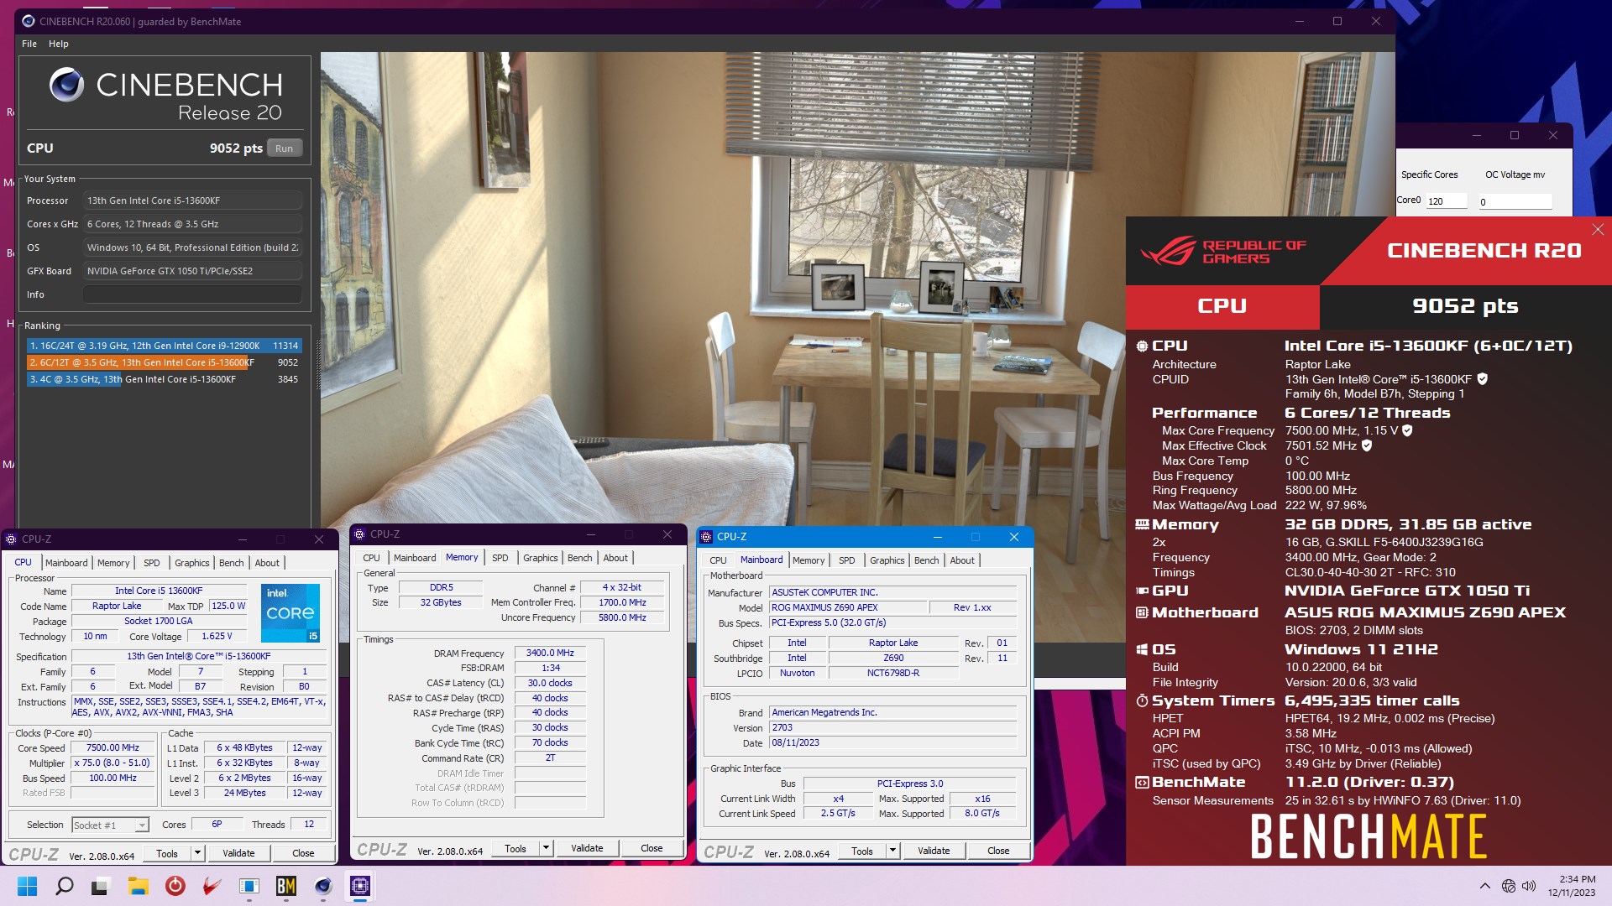The image size is (1612, 906).
Task: Click the Cinebench logo in the title bar
Action: 29,21
